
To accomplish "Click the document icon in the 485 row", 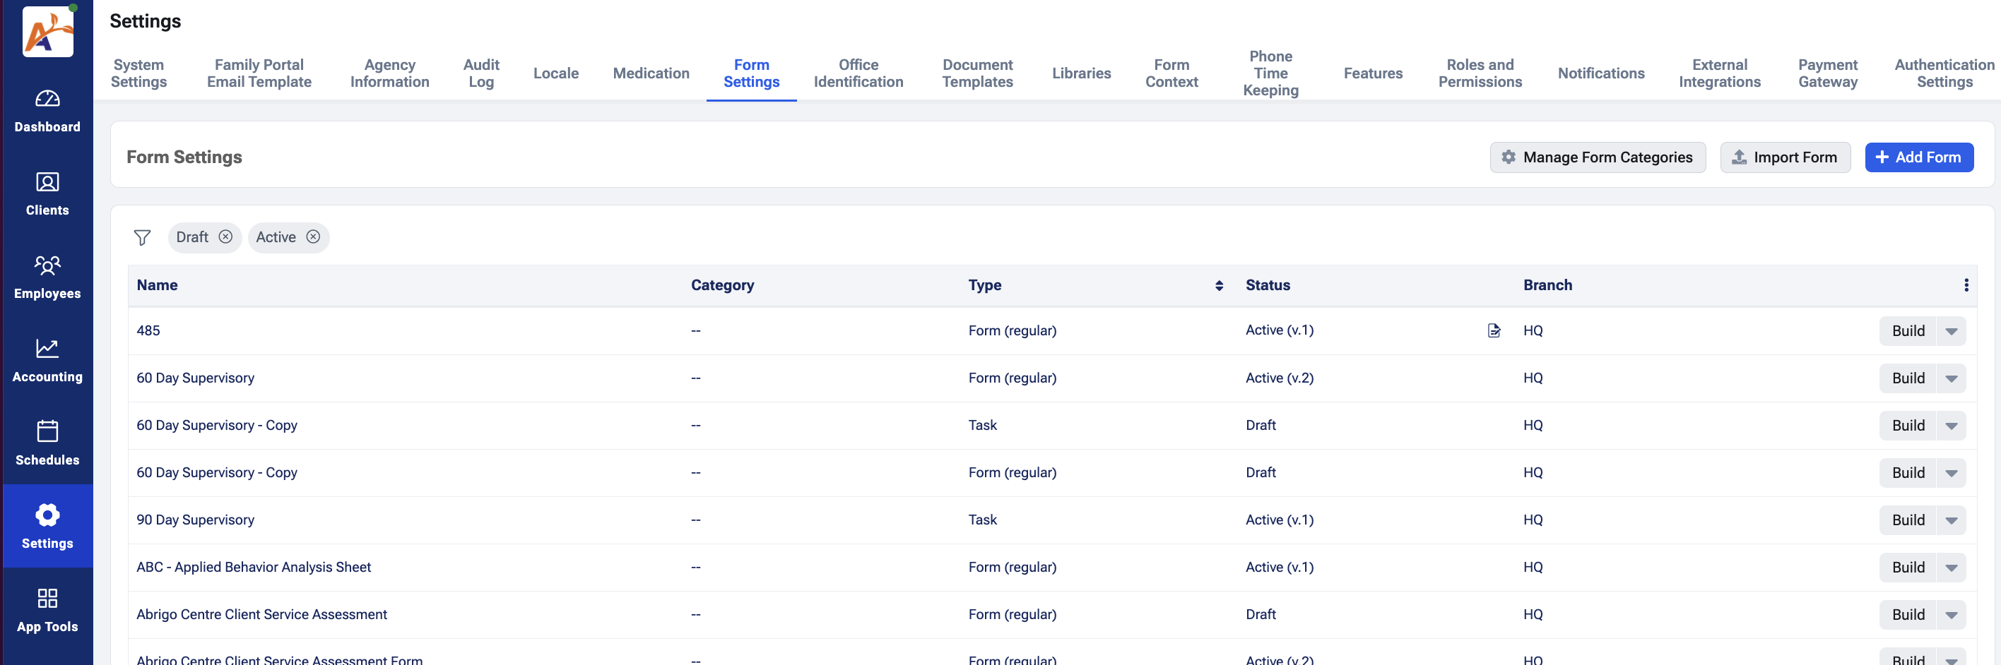I will [x=1493, y=330].
